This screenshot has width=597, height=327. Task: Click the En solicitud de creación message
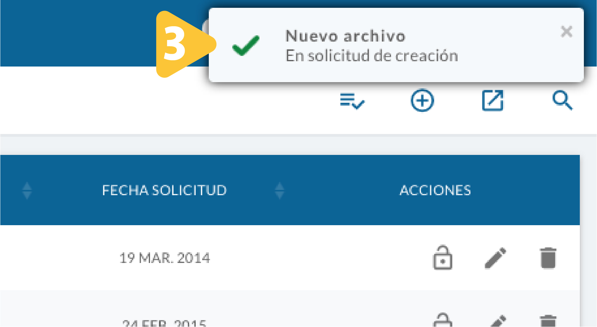[372, 56]
